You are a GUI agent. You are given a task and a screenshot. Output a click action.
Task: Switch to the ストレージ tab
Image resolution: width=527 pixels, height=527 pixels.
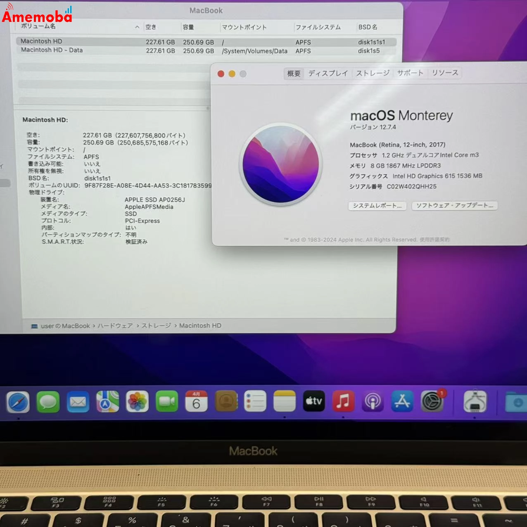pos(372,73)
